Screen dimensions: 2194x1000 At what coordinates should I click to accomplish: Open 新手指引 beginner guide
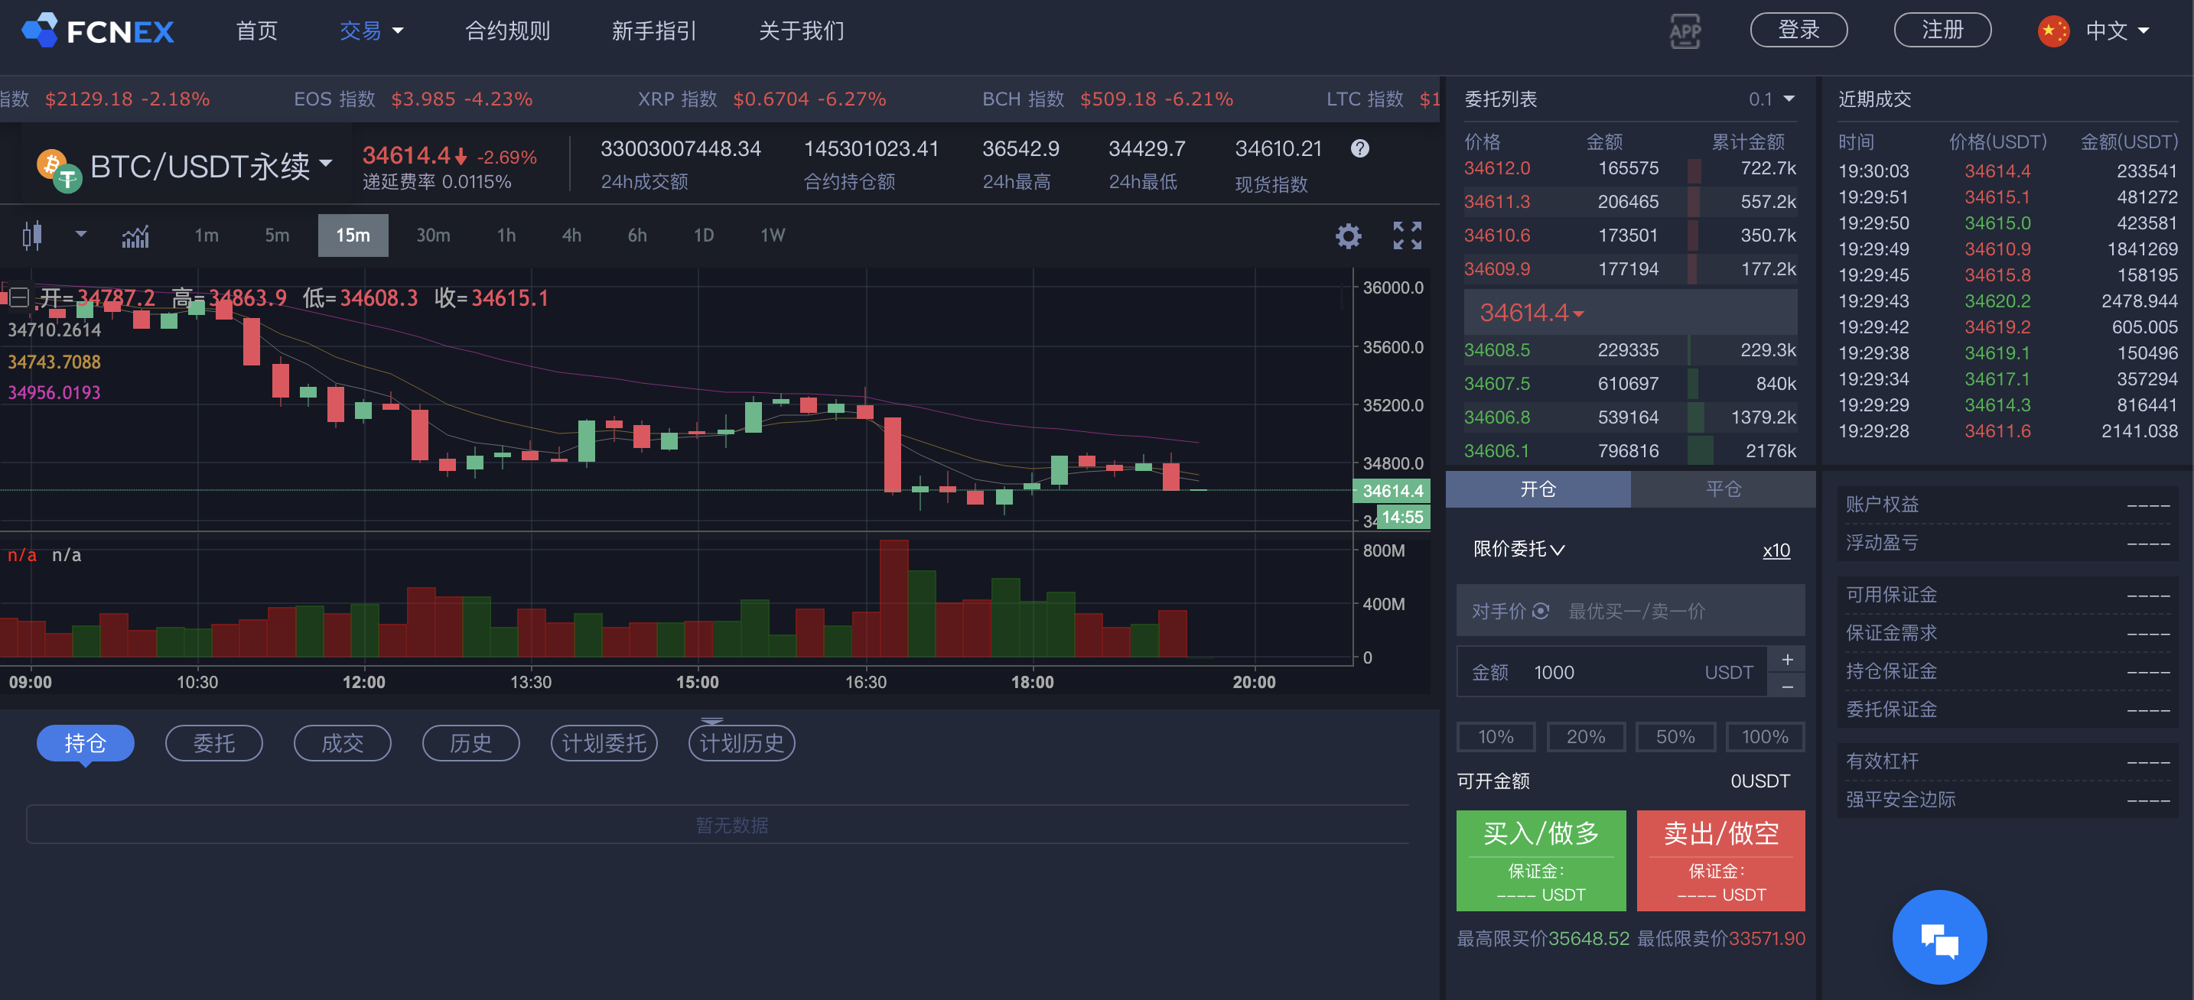654,31
